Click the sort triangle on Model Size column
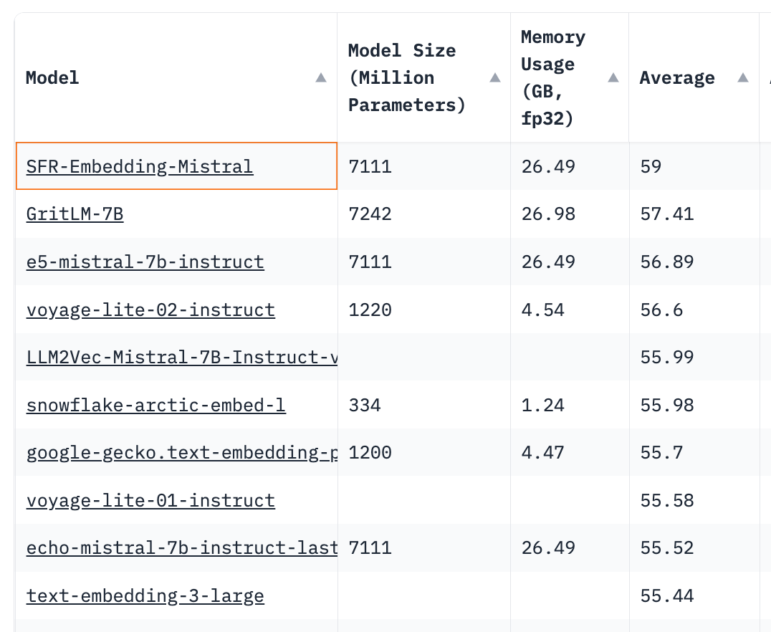The height and width of the screenshot is (632, 771). point(494,79)
